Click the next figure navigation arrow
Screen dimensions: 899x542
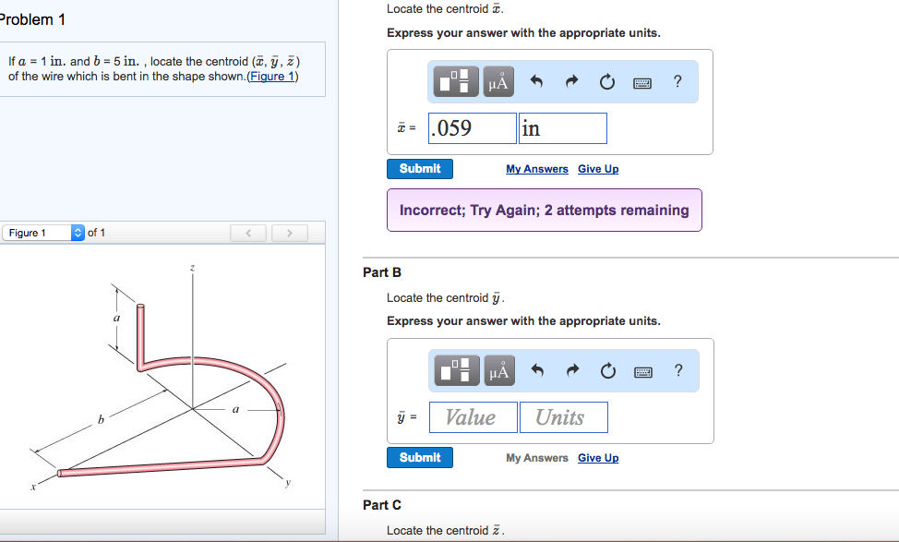click(x=289, y=232)
